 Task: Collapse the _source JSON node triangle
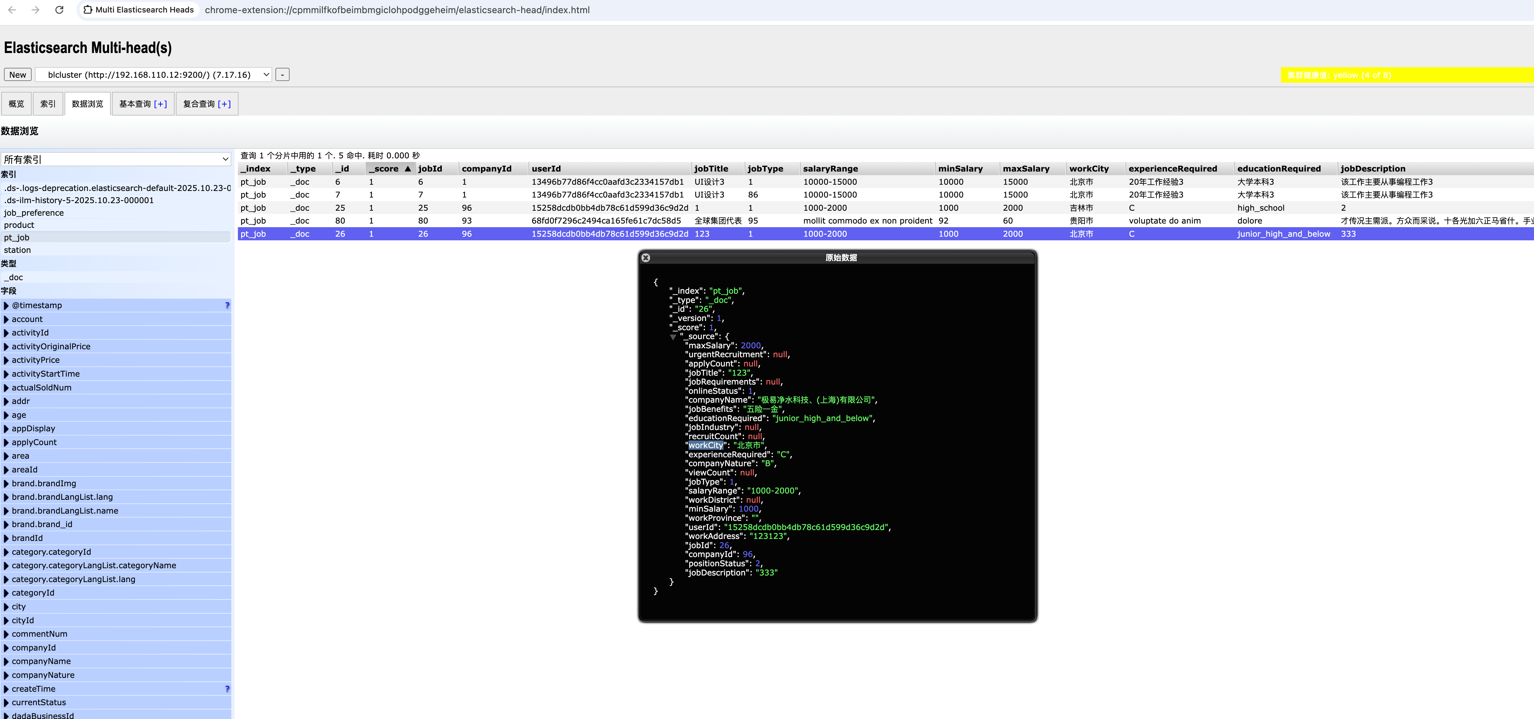(673, 337)
